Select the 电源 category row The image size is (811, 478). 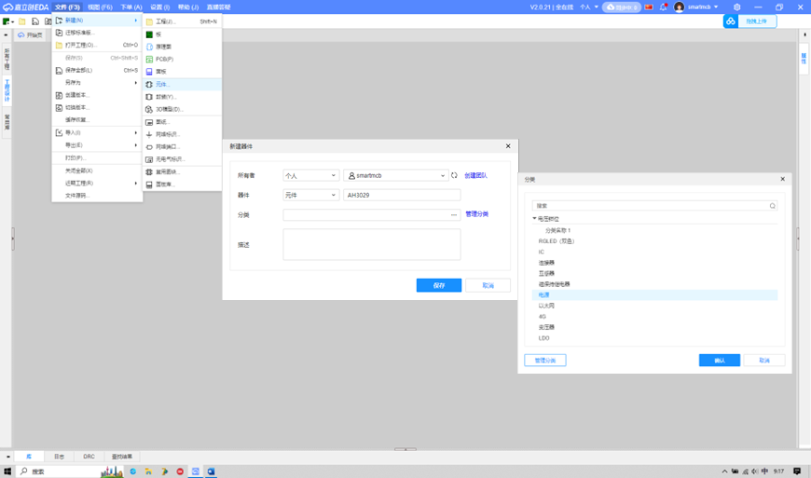pyautogui.click(x=654, y=295)
